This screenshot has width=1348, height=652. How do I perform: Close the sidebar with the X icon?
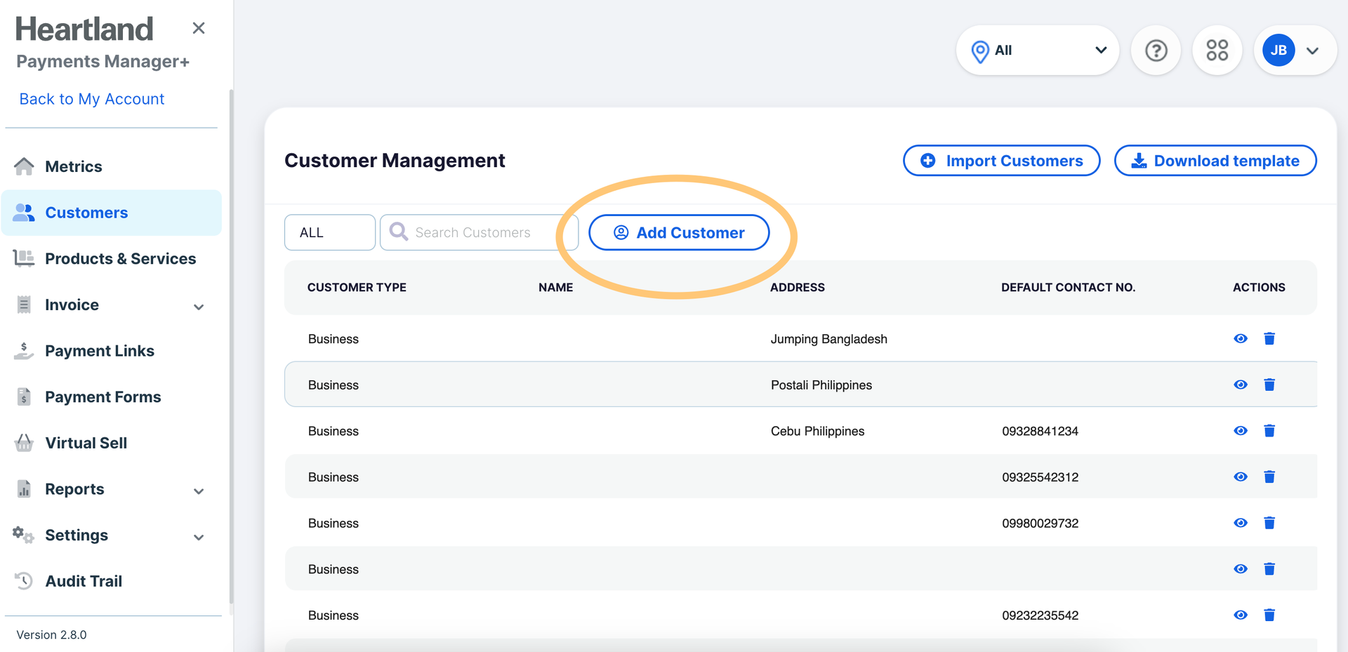(x=199, y=28)
